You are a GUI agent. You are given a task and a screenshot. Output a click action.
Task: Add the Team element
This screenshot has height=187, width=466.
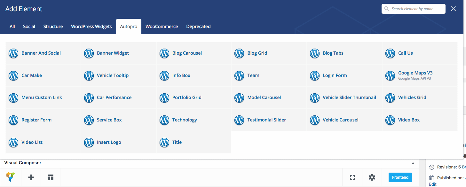coord(269,75)
